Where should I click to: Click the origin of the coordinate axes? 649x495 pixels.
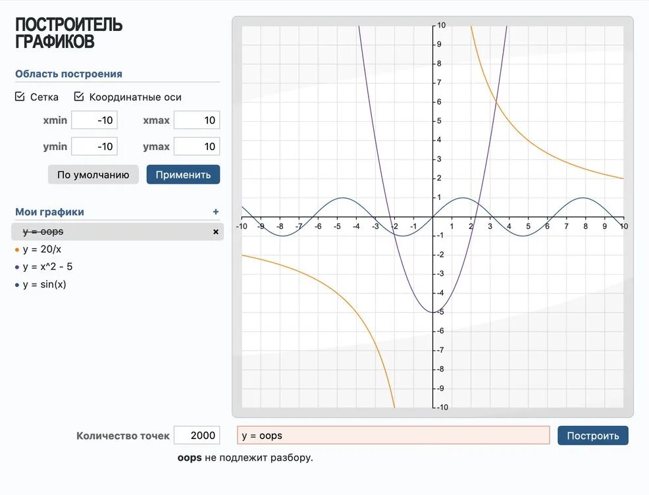432,217
